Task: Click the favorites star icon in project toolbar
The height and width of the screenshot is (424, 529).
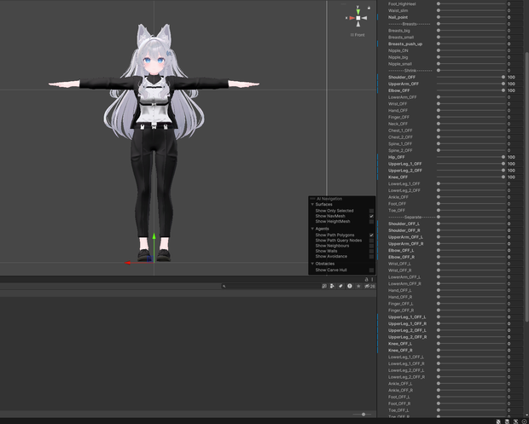Action: click(x=358, y=286)
